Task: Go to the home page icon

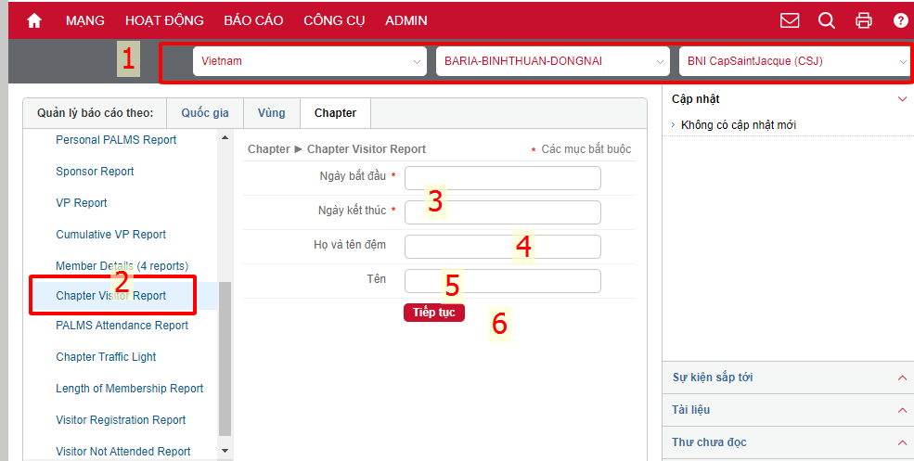Action: click(34, 20)
